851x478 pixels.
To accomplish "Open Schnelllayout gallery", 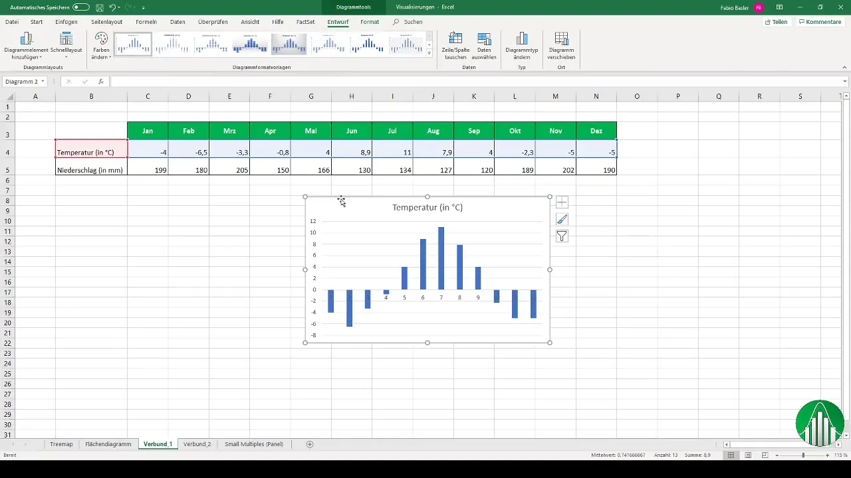I will point(66,45).
